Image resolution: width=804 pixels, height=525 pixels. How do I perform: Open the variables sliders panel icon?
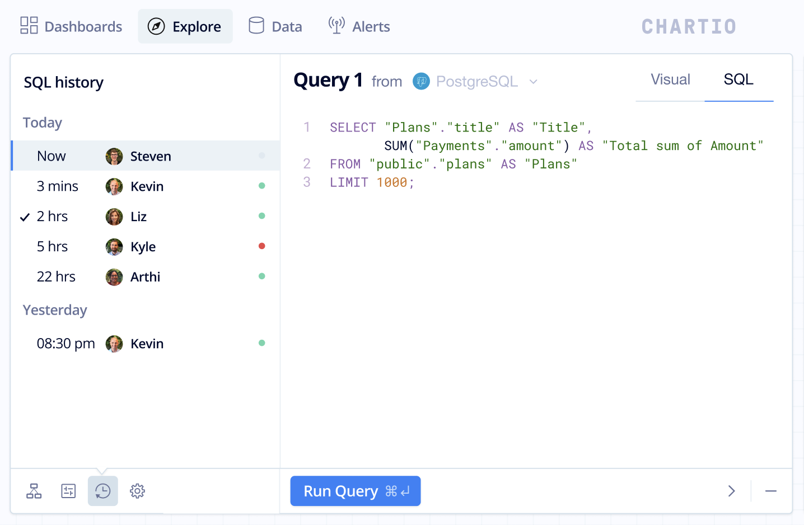click(68, 491)
